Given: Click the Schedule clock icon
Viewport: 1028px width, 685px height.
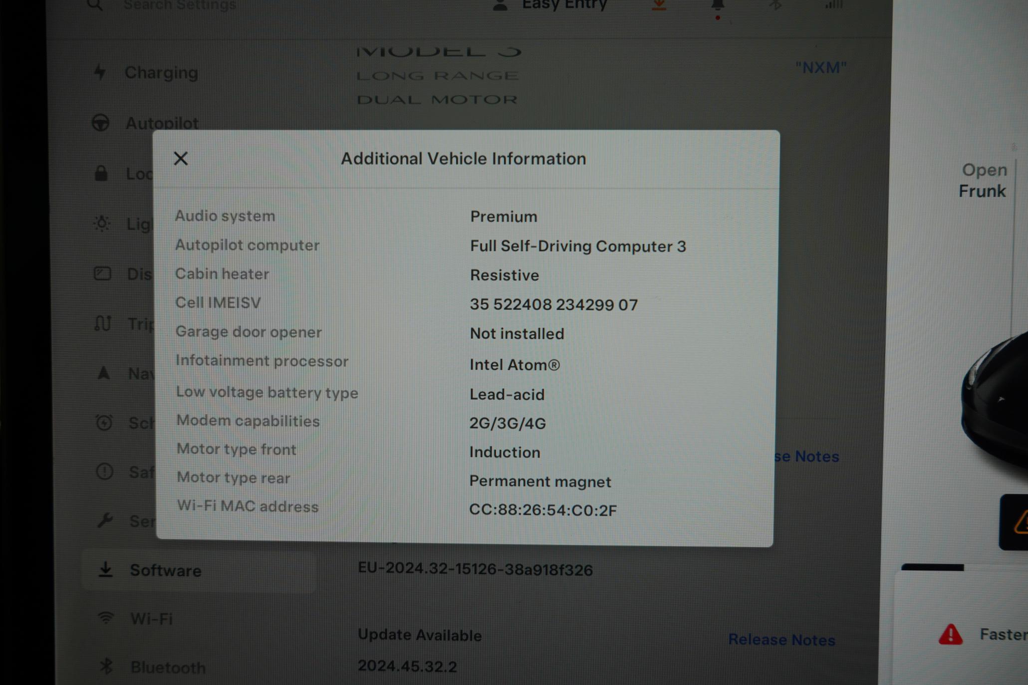Looking at the screenshot, I should coord(104,423).
